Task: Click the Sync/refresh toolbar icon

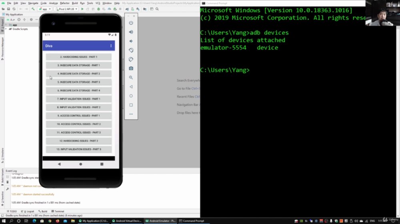Action: [14, 9]
